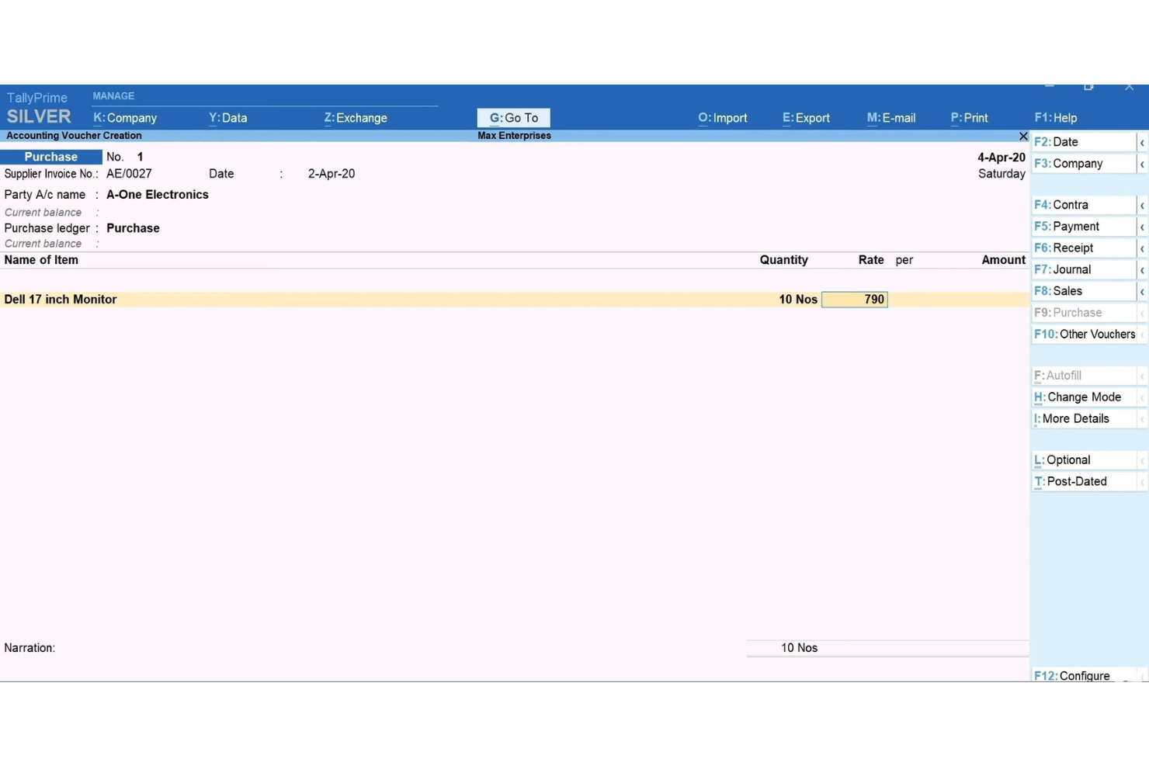Expand the arrow beside F3: Company
Viewport: 1149px width, 766px height.
[x=1142, y=165]
